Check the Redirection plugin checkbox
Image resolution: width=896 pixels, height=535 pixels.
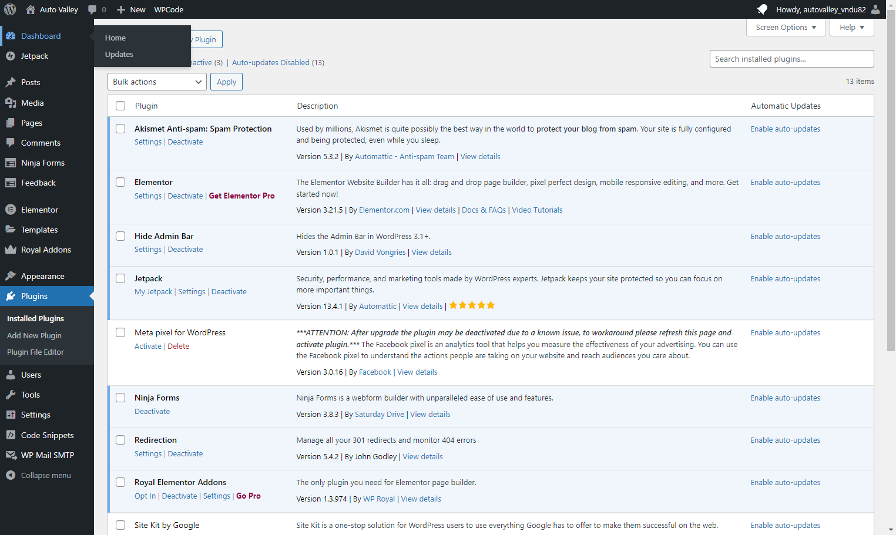120,440
